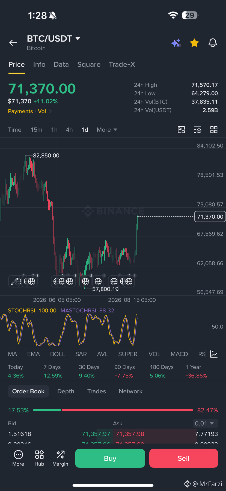Toggle the BOLL indicator
Viewport: 226px width, 491px height.
tap(58, 354)
